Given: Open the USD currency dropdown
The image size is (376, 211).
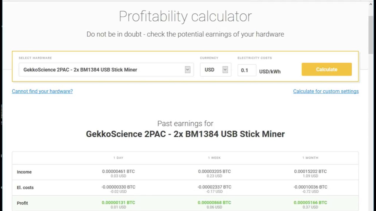Looking at the screenshot, I should pos(215,70).
